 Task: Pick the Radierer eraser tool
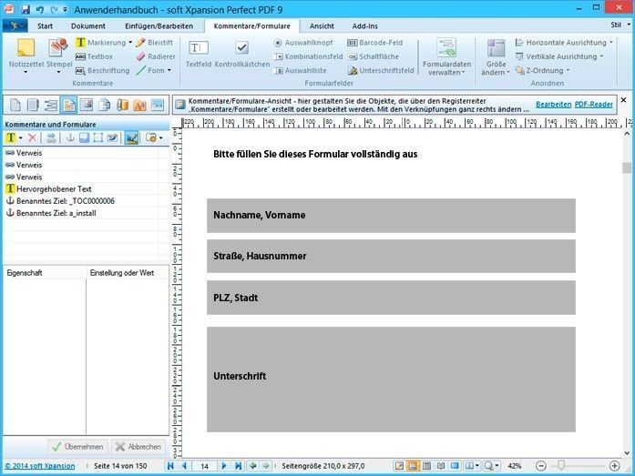pos(156,56)
